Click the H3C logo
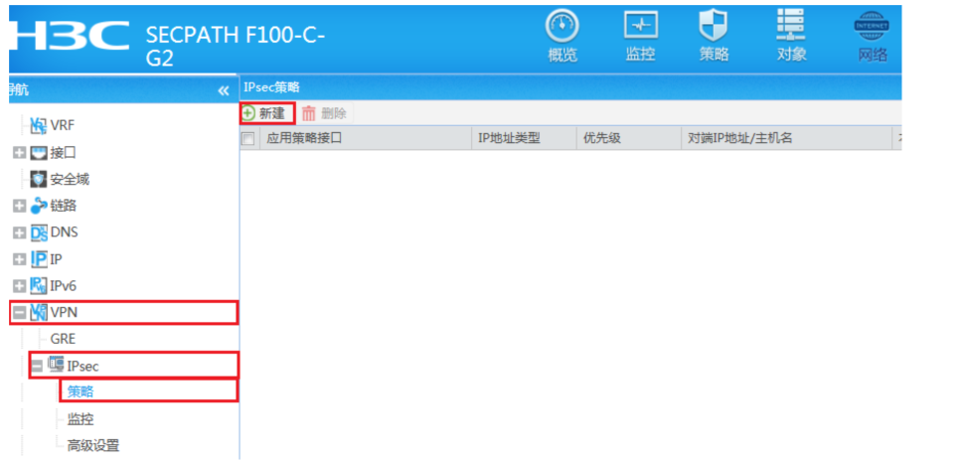 70,36
